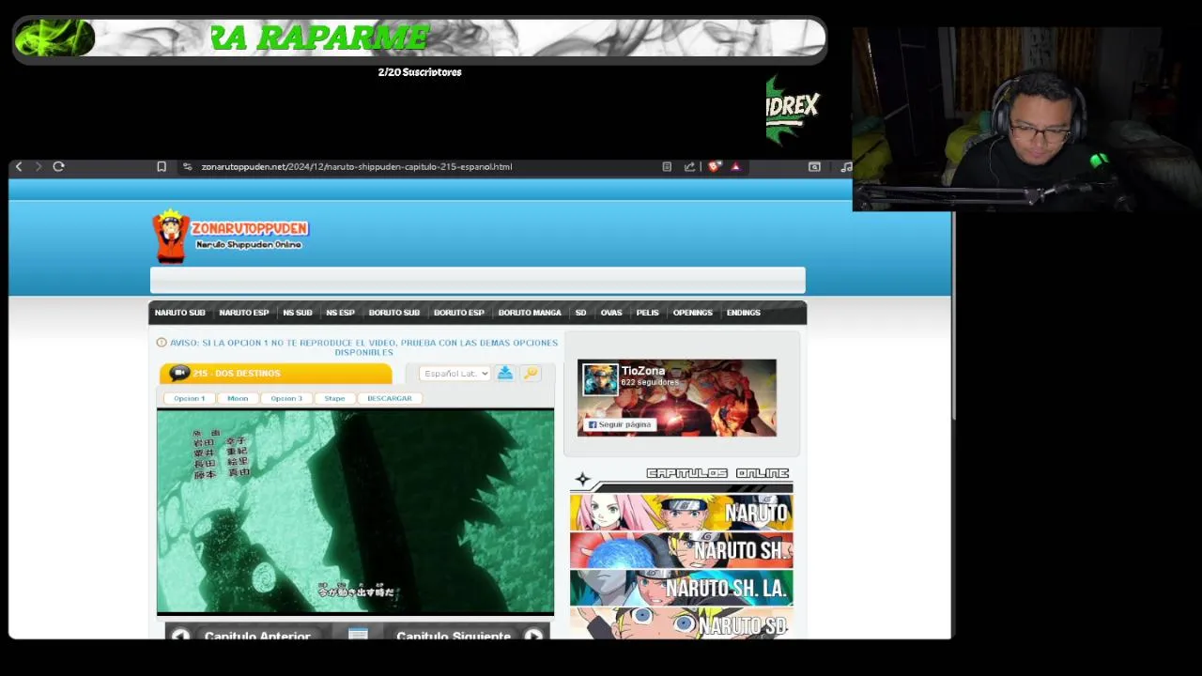Reload the page with the refresh icon
Image resolution: width=1202 pixels, height=676 pixels.
pos(58,167)
